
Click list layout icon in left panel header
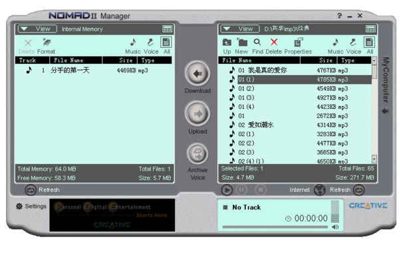click(167, 29)
